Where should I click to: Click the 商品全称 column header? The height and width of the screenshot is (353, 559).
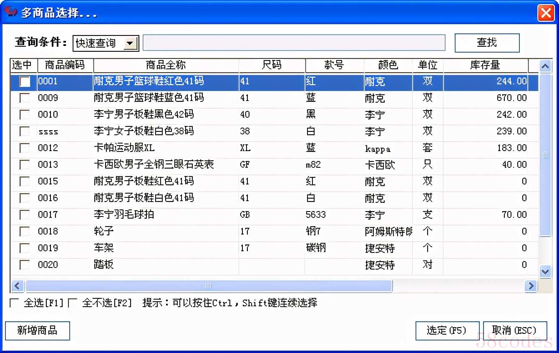[x=166, y=65]
